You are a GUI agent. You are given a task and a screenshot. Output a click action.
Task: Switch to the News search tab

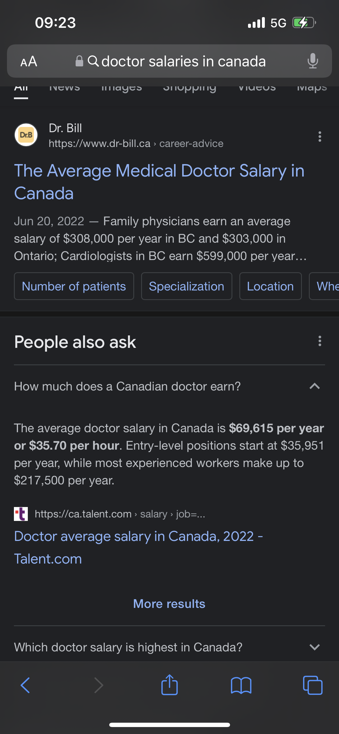tap(65, 88)
